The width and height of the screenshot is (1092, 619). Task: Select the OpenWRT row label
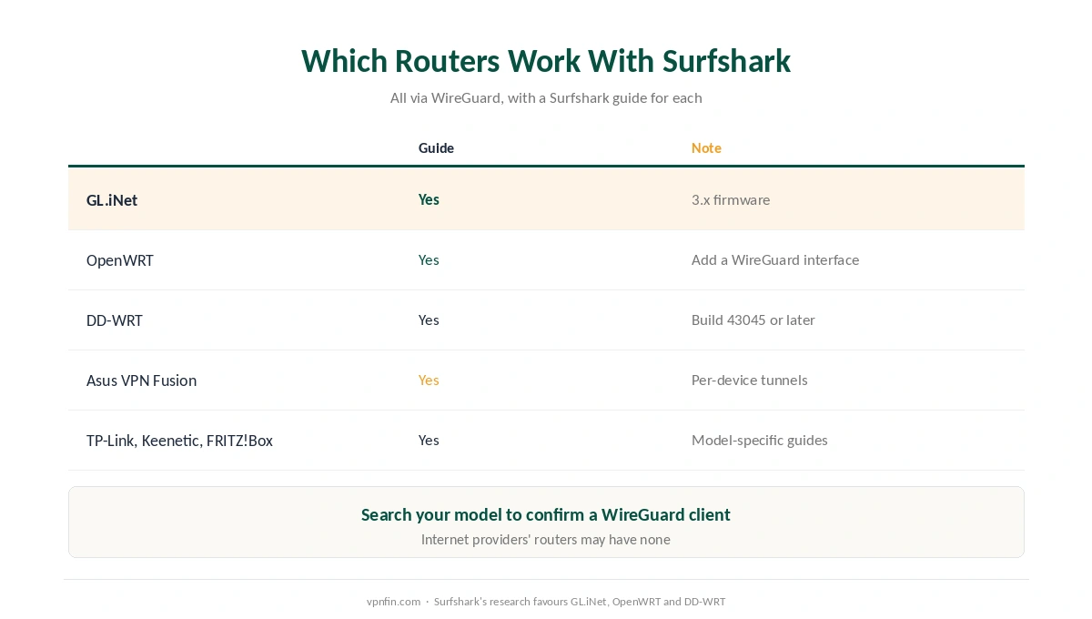[120, 259]
